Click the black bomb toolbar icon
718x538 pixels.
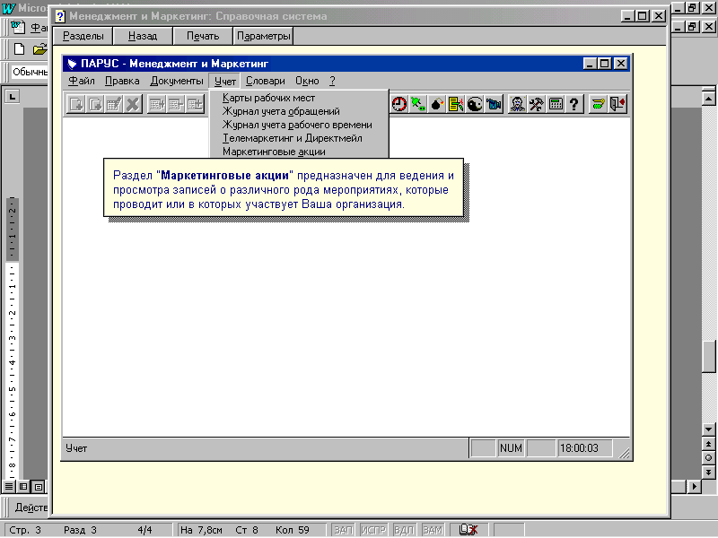pos(437,104)
